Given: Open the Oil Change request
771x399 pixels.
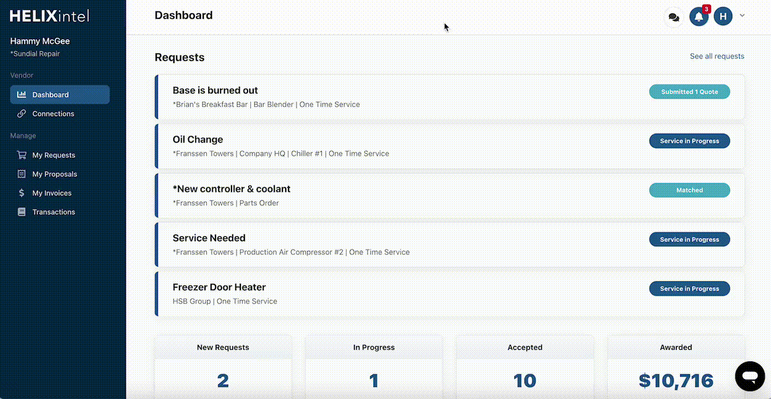Looking at the screenshot, I should tap(198, 140).
